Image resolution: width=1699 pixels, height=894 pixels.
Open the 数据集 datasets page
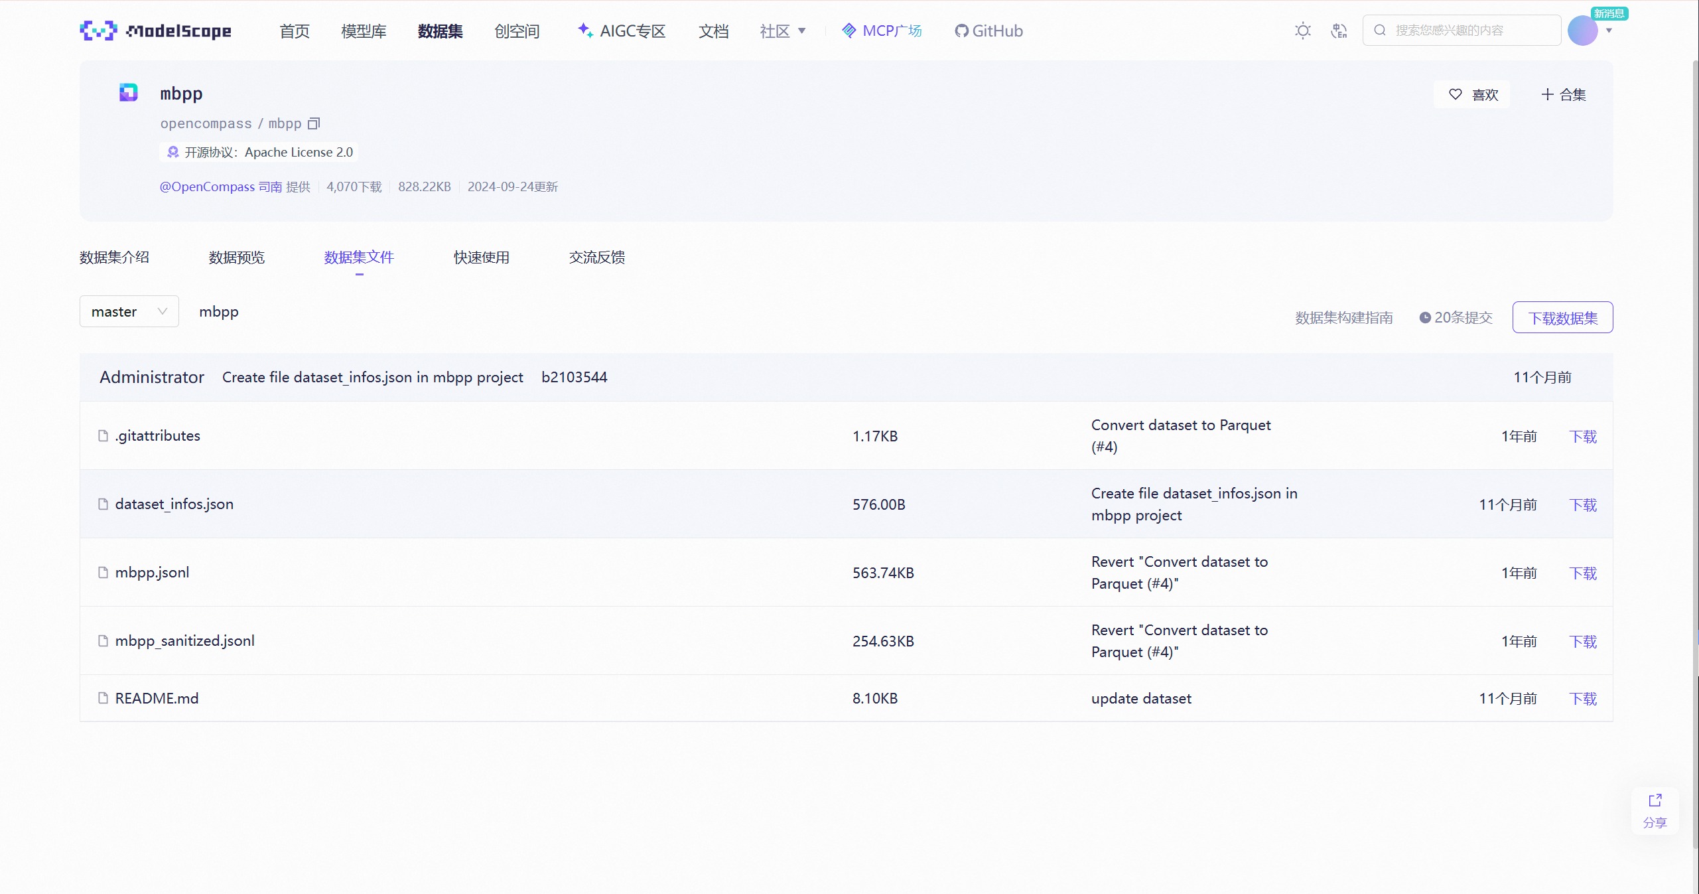point(441,31)
